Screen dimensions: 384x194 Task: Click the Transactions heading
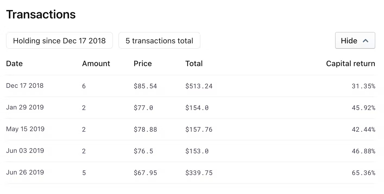[x=41, y=14]
